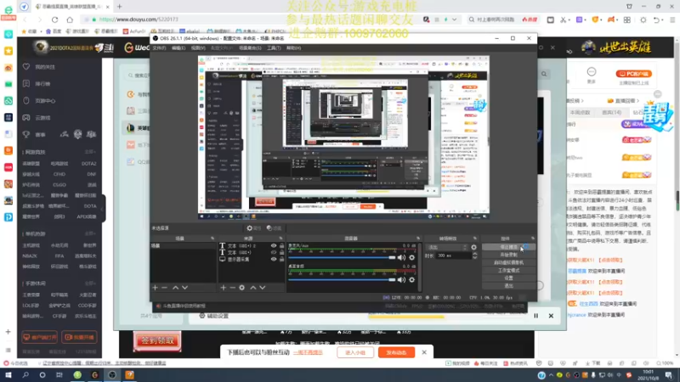Open the 淡出 transition dropdown
Image resolution: width=680 pixels, height=382 pixels.
point(448,247)
